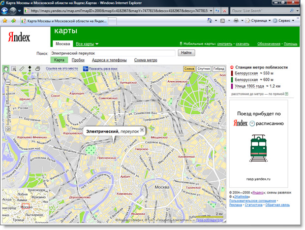Viewport: 305px width, 230px height.
Task: Close the Электрический переулок balloon
Action: 142,130
